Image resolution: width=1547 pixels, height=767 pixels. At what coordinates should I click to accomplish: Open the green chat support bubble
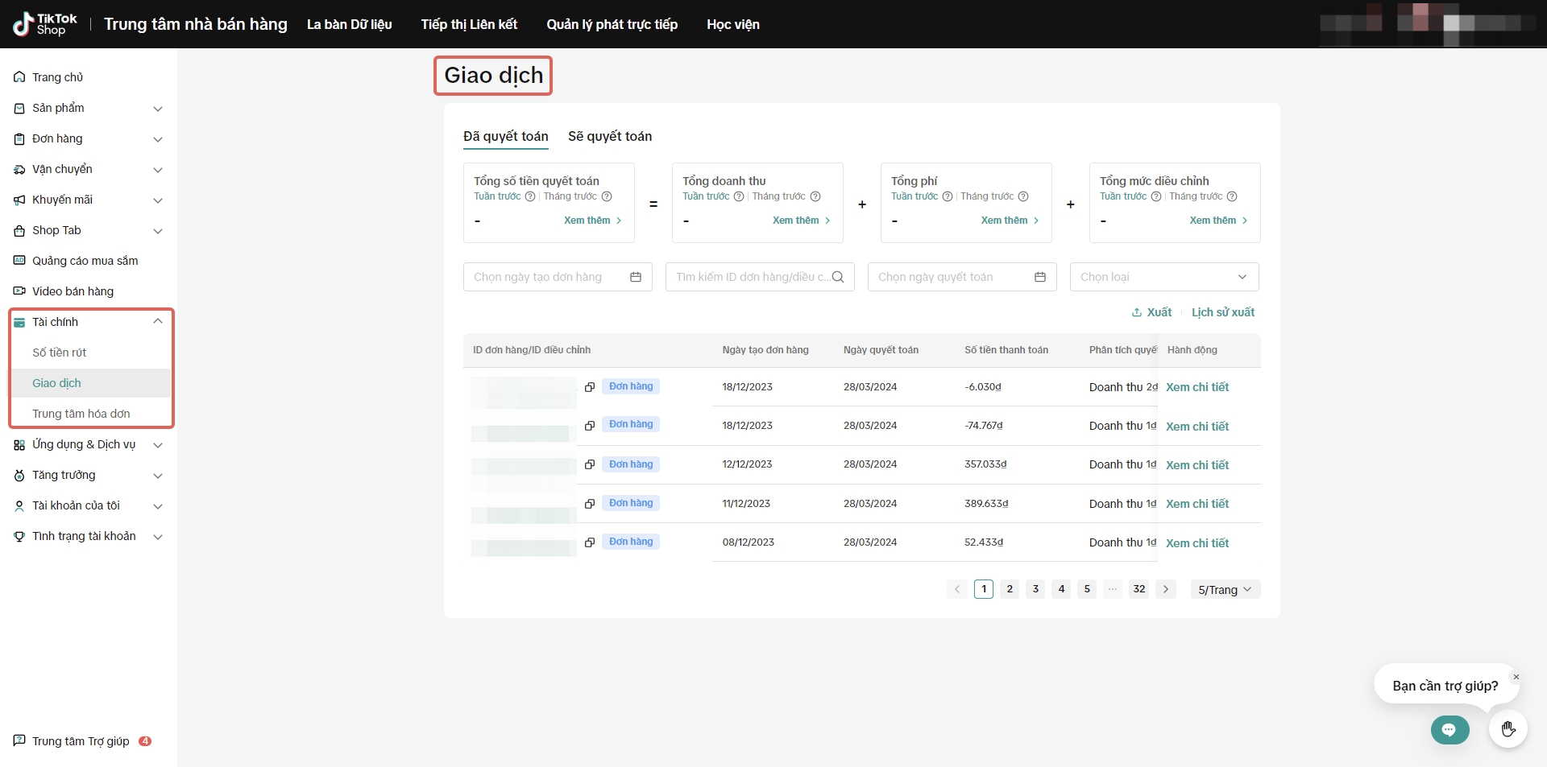point(1450,730)
